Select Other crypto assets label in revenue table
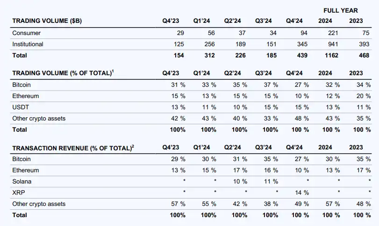 39,204
